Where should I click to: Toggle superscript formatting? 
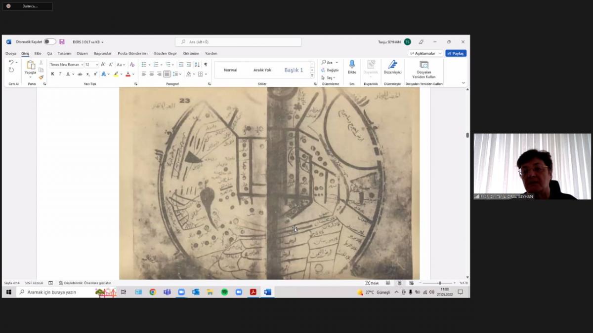(x=95, y=74)
